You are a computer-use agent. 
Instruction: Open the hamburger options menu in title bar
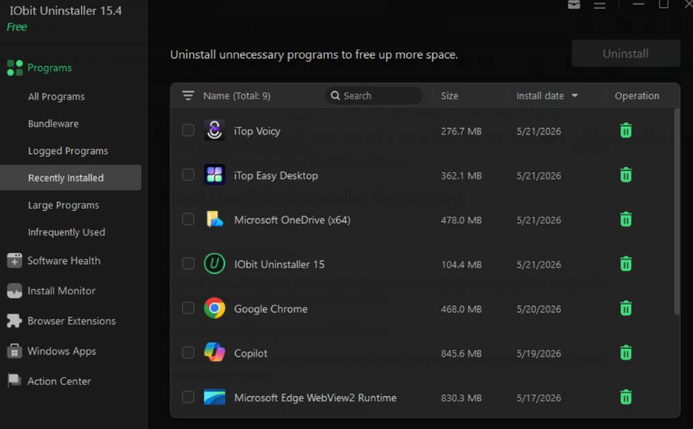[x=599, y=5]
